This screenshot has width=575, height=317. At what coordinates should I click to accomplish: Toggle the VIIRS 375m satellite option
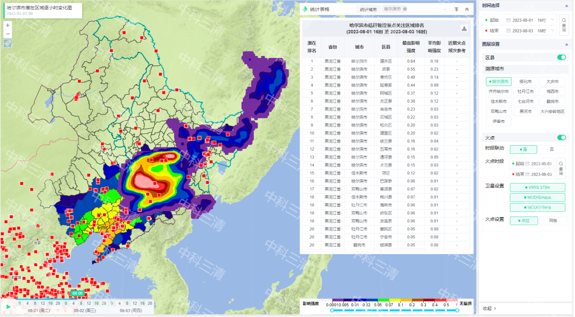tap(537, 187)
